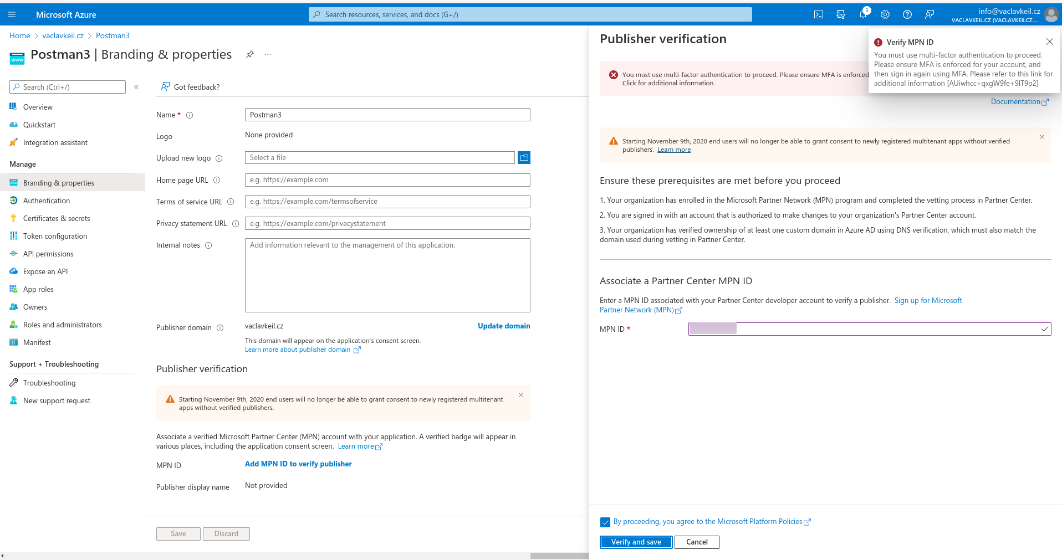Screen dimensions: 1062x560
Task: Click Learn more link after Associate MPN description
Action: [360, 446]
